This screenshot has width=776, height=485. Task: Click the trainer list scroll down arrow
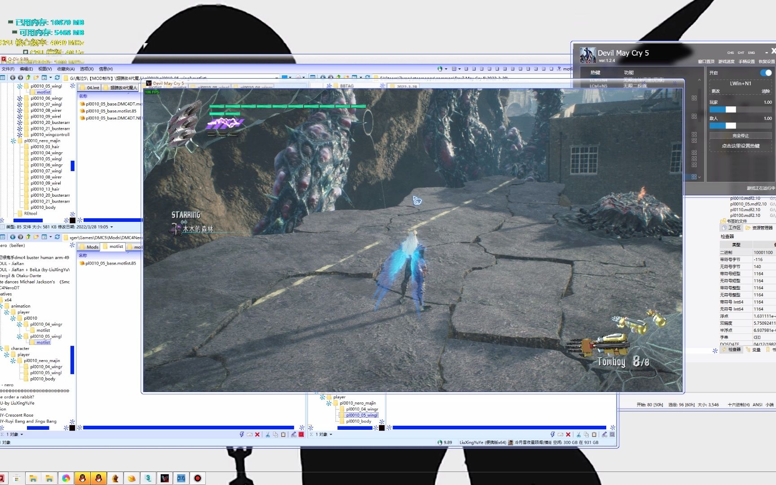tap(699, 177)
